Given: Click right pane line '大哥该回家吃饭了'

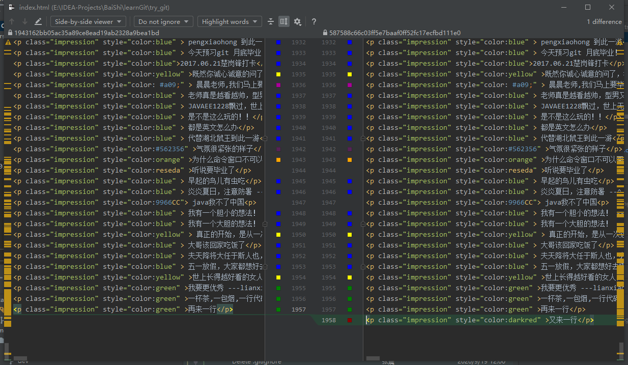Looking at the screenshot, I should pyautogui.click(x=490, y=245).
